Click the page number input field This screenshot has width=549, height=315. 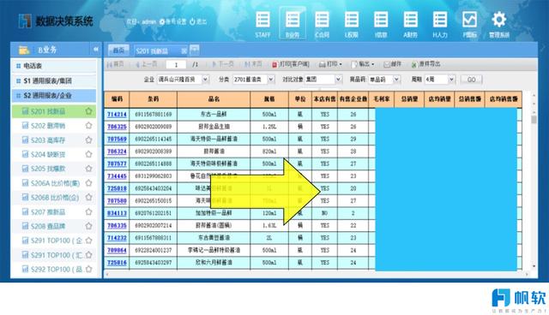pos(176,64)
